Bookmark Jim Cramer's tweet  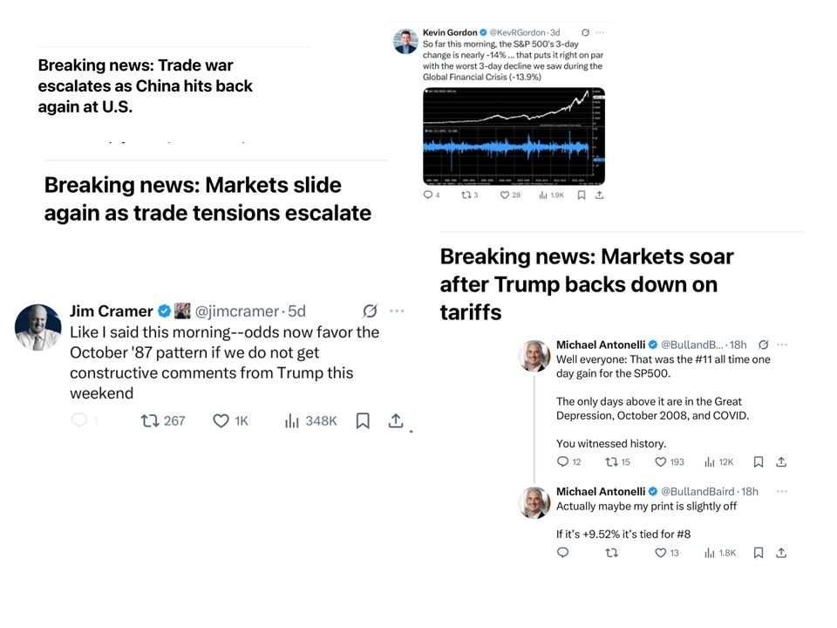363,420
